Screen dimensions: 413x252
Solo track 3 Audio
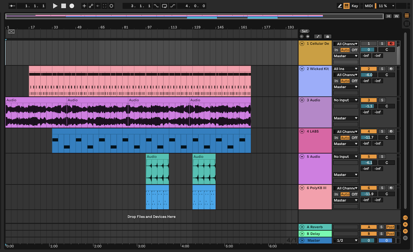click(x=382, y=100)
